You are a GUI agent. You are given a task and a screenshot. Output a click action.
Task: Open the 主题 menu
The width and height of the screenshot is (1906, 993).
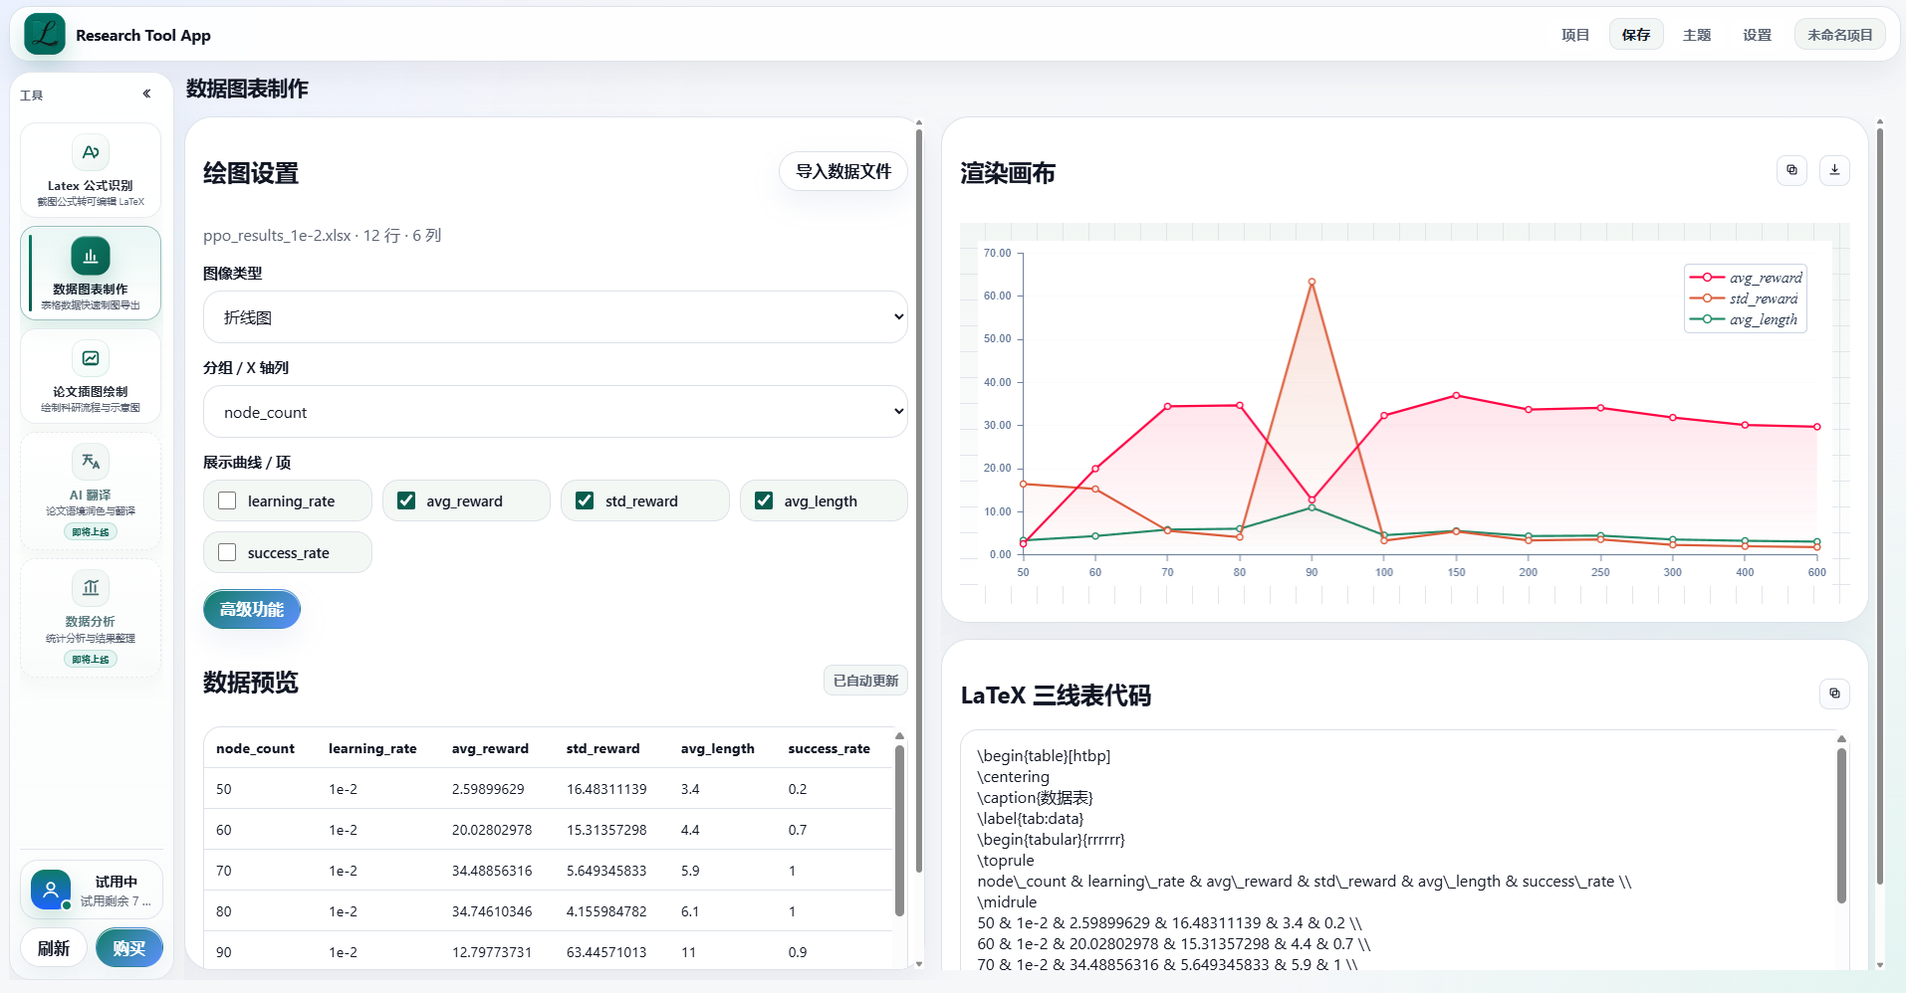(x=1697, y=35)
